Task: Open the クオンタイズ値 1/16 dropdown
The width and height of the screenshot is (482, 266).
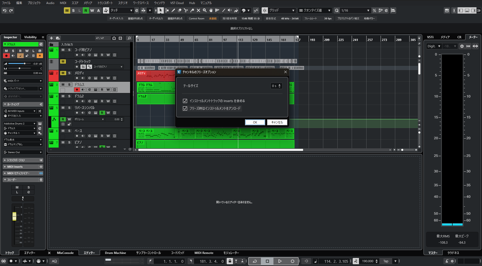Action: [355, 11]
